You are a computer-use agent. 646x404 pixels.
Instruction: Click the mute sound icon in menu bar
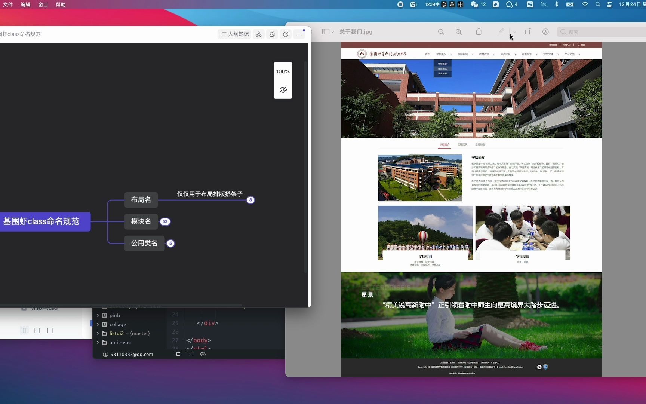[544, 4]
